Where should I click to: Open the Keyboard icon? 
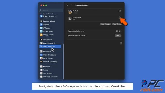pyautogui.click(x=41, y=67)
